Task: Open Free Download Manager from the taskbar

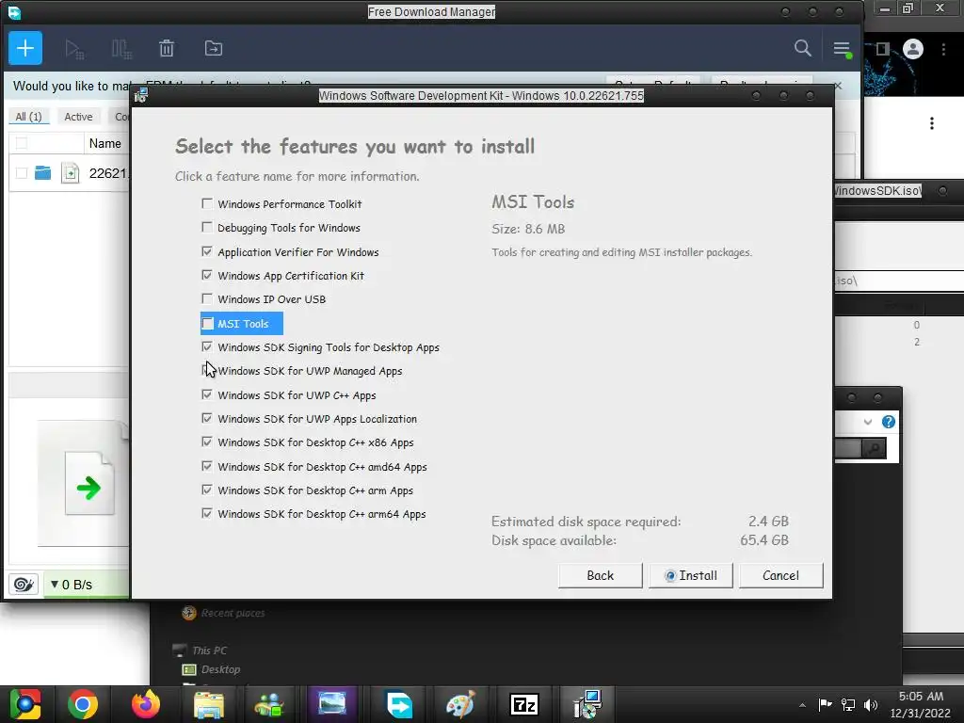Action: tap(398, 704)
